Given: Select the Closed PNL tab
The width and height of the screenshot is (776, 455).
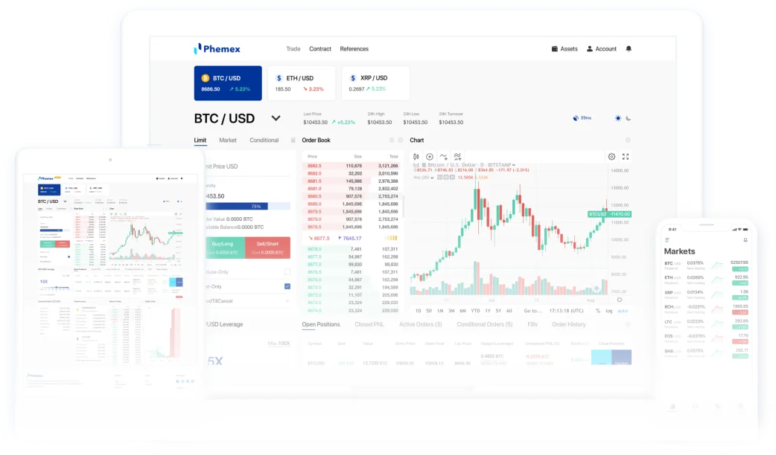Looking at the screenshot, I should pos(369,325).
